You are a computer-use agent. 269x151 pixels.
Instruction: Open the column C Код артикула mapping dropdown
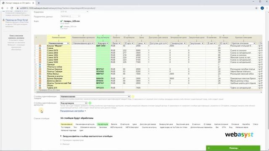point(103,43)
